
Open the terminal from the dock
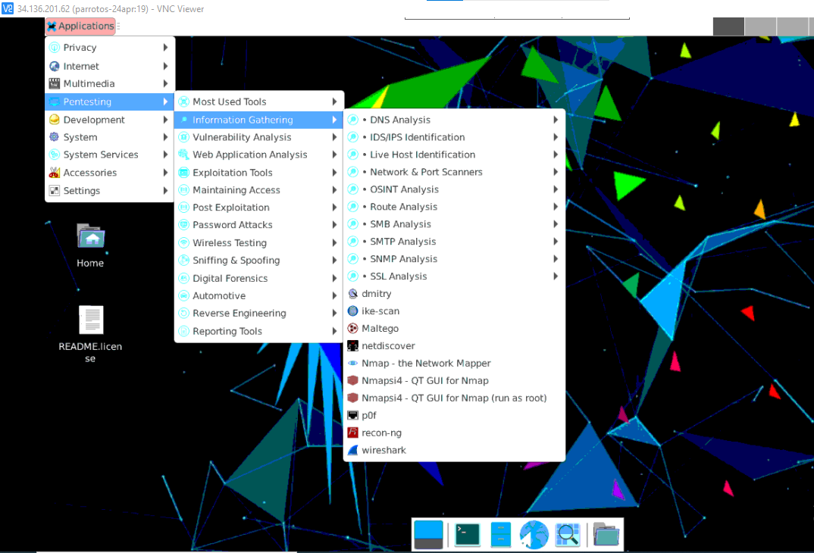467,534
